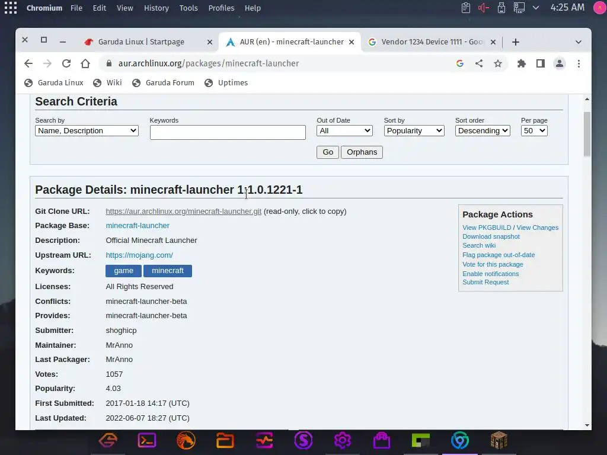Image resolution: width=607 pixels, height=455 pixels.
Task: Reload the current AUR page
Action: [66, 63]
